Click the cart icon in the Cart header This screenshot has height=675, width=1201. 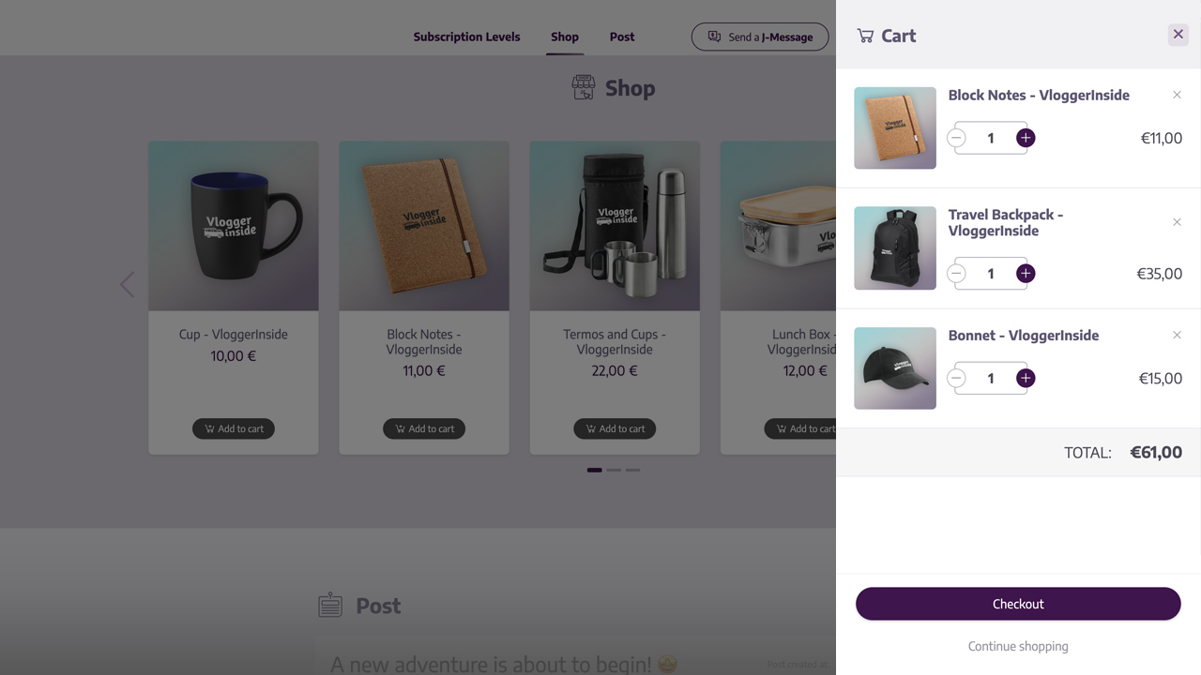[x=863, y=36]
